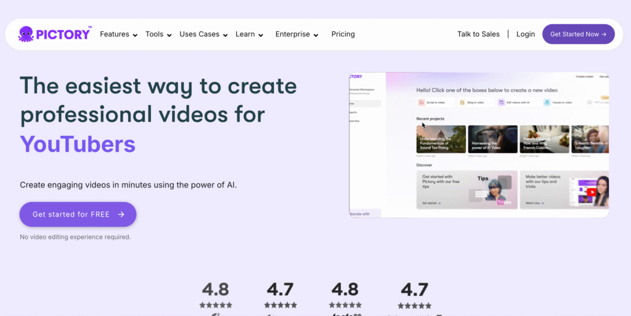Click the red YouTube play icon
The height and width of the screenshot is (316, 631).
(592, 192)
